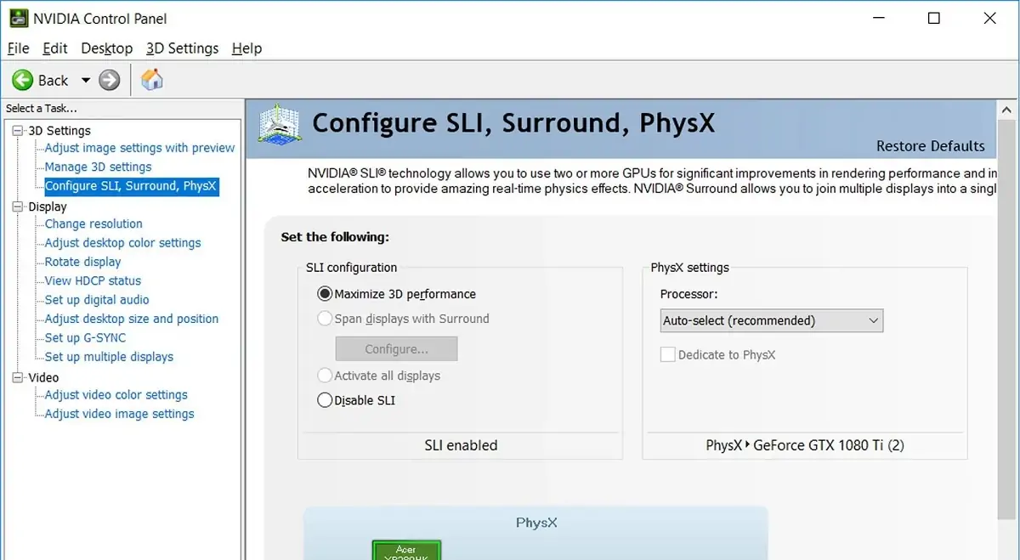Open Set up digital audio
Viewport: 1020px width, 560px height.
[97, 300]
